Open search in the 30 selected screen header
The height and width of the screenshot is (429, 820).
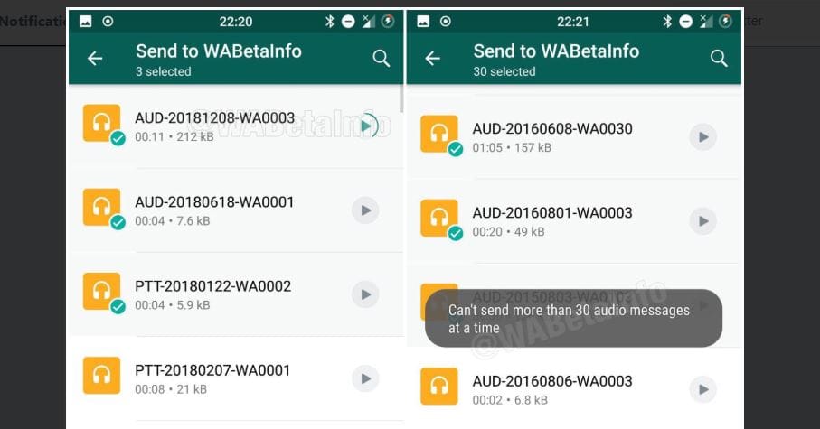coord(719,58)
